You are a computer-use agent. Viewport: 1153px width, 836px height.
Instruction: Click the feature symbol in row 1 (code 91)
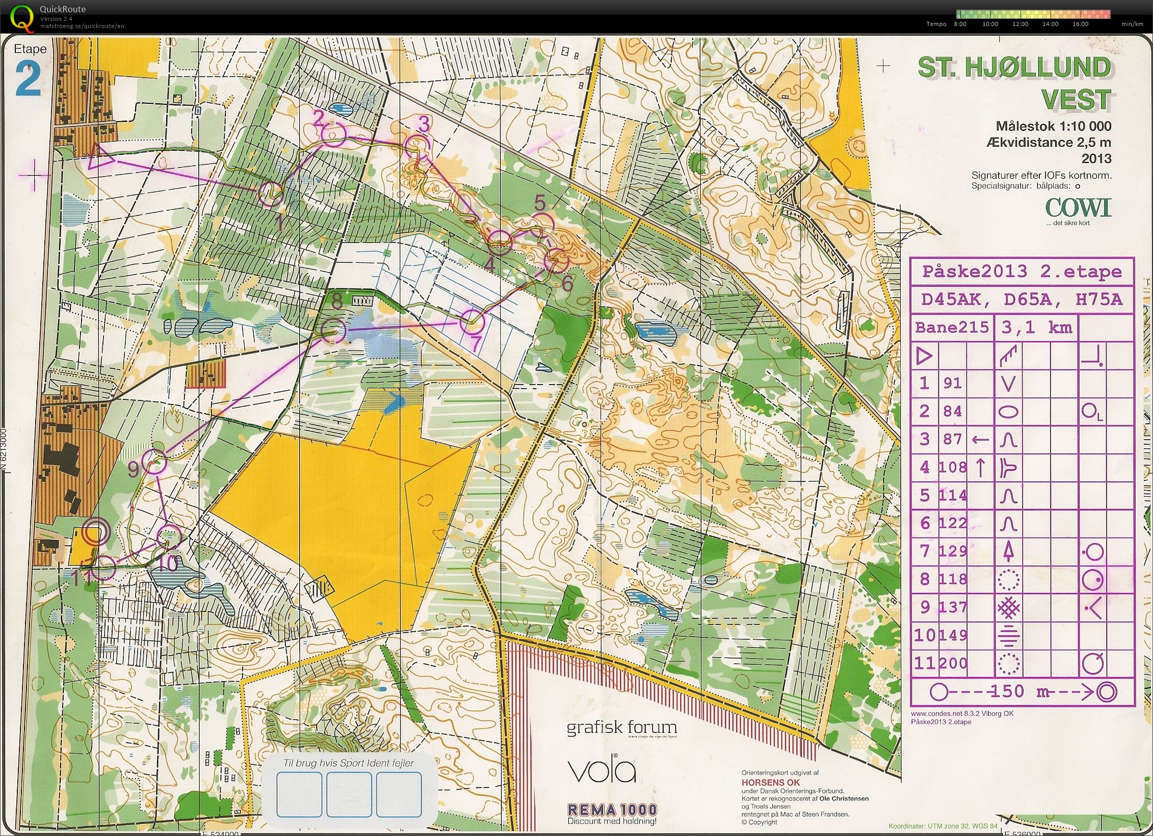(x=1008, y=383)
